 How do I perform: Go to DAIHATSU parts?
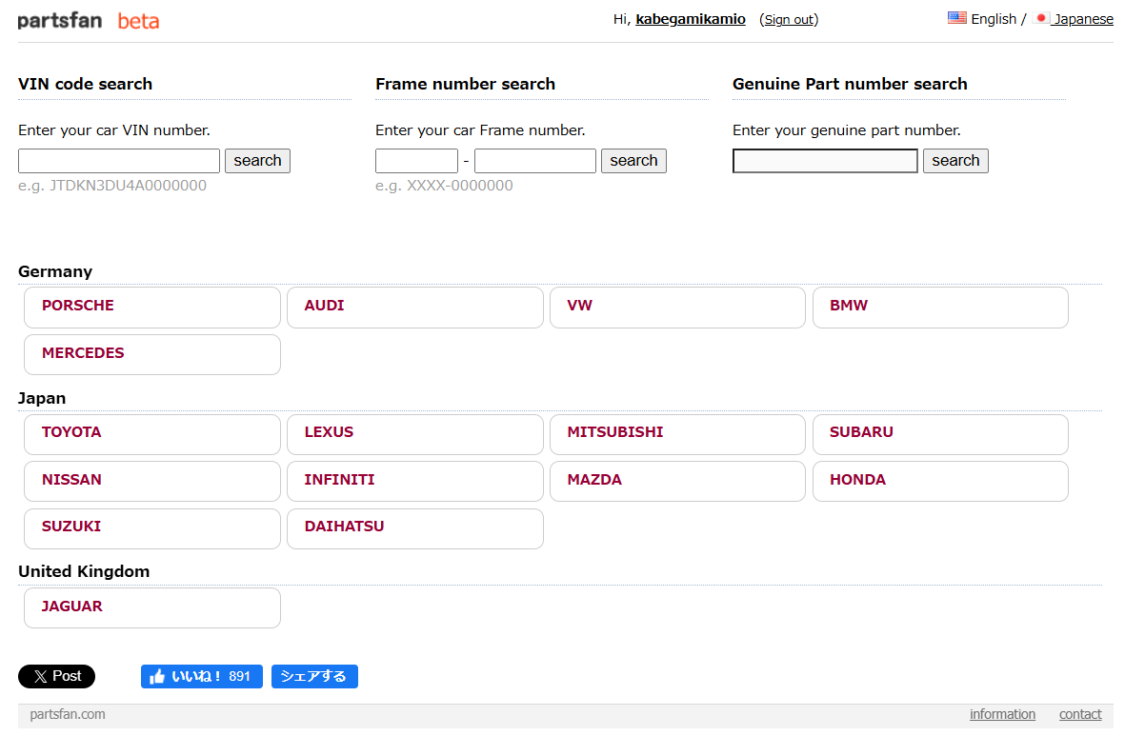point(415,528)
